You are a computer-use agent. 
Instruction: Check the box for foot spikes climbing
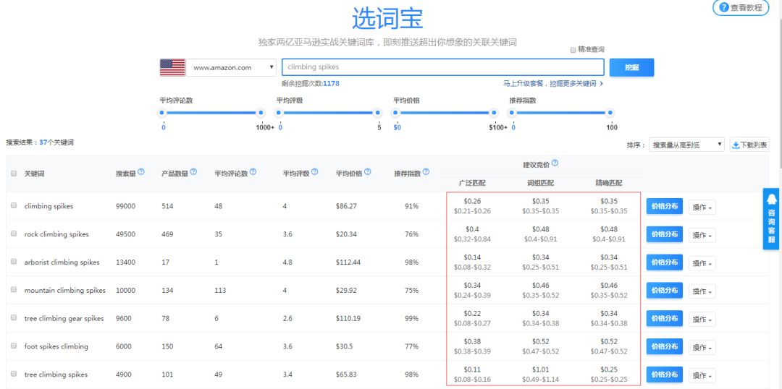[14, 345]
